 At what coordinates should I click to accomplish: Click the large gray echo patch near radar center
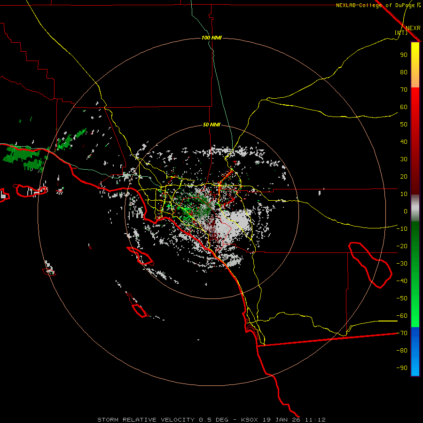pos(233,225)
